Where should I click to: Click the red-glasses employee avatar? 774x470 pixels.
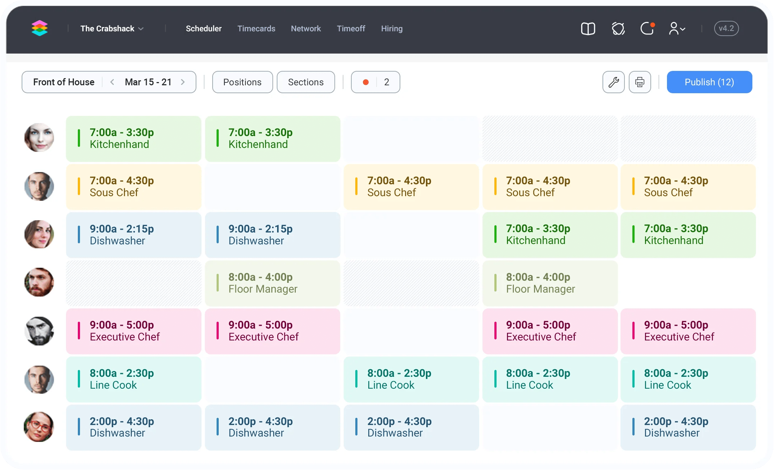[39, 427]
